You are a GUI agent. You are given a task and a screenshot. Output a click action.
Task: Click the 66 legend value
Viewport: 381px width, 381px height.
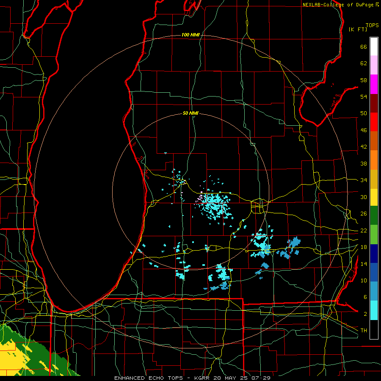tap(364, 47)
